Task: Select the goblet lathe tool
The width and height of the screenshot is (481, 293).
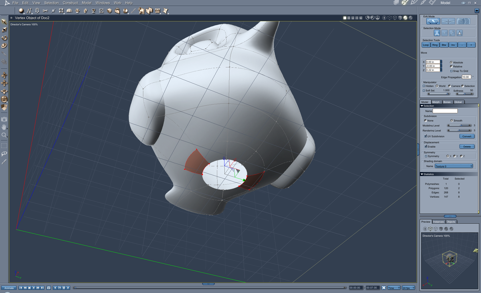Action: [x=93, y=11]
